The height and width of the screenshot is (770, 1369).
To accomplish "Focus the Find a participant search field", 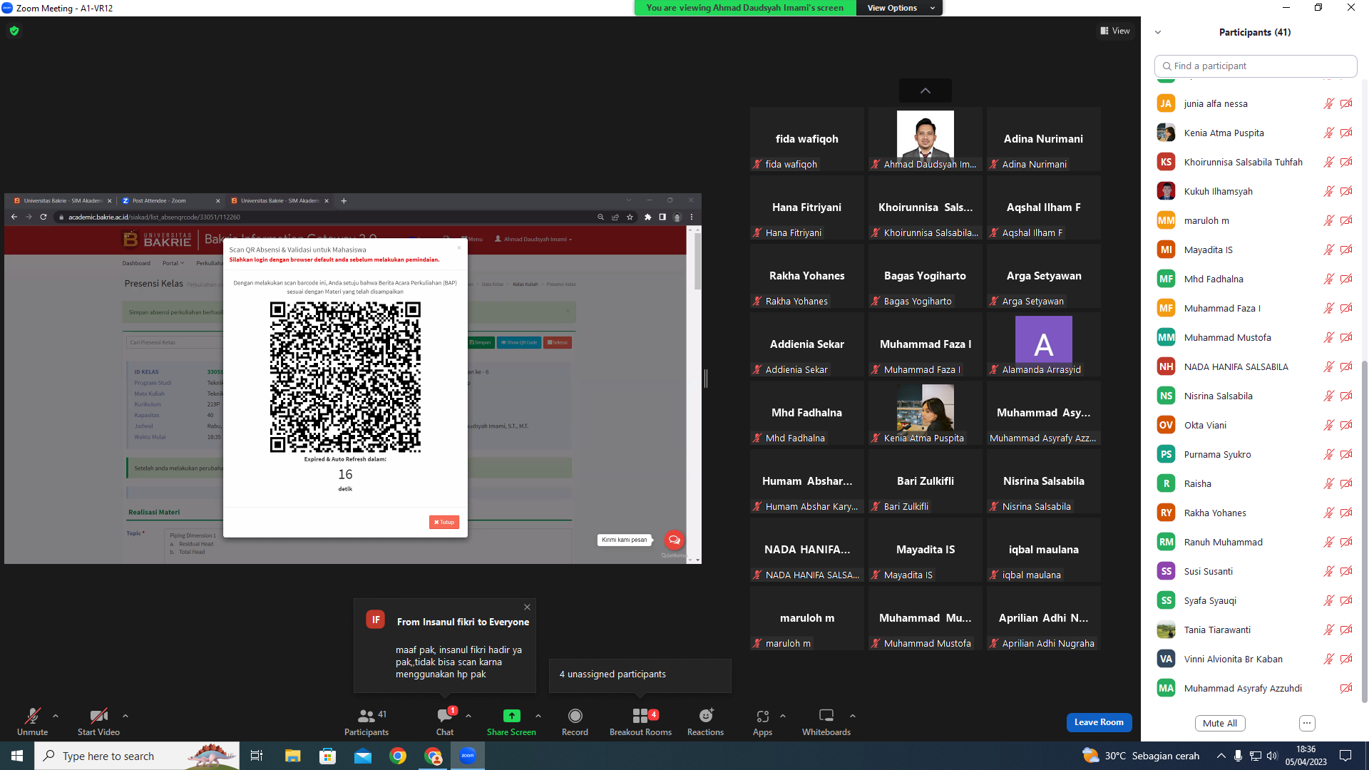I will tap(1256, 66).
